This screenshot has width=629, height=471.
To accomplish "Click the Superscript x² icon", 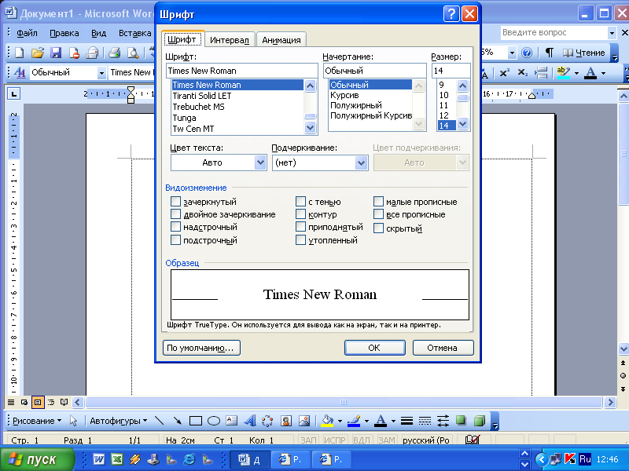I will [x=504, y=72].
